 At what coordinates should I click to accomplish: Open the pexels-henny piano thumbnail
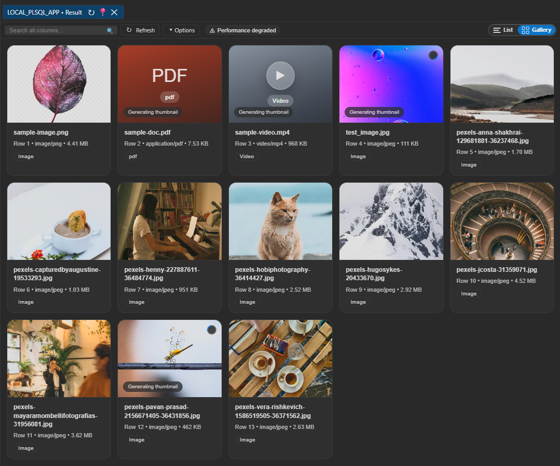click(169, 221)
